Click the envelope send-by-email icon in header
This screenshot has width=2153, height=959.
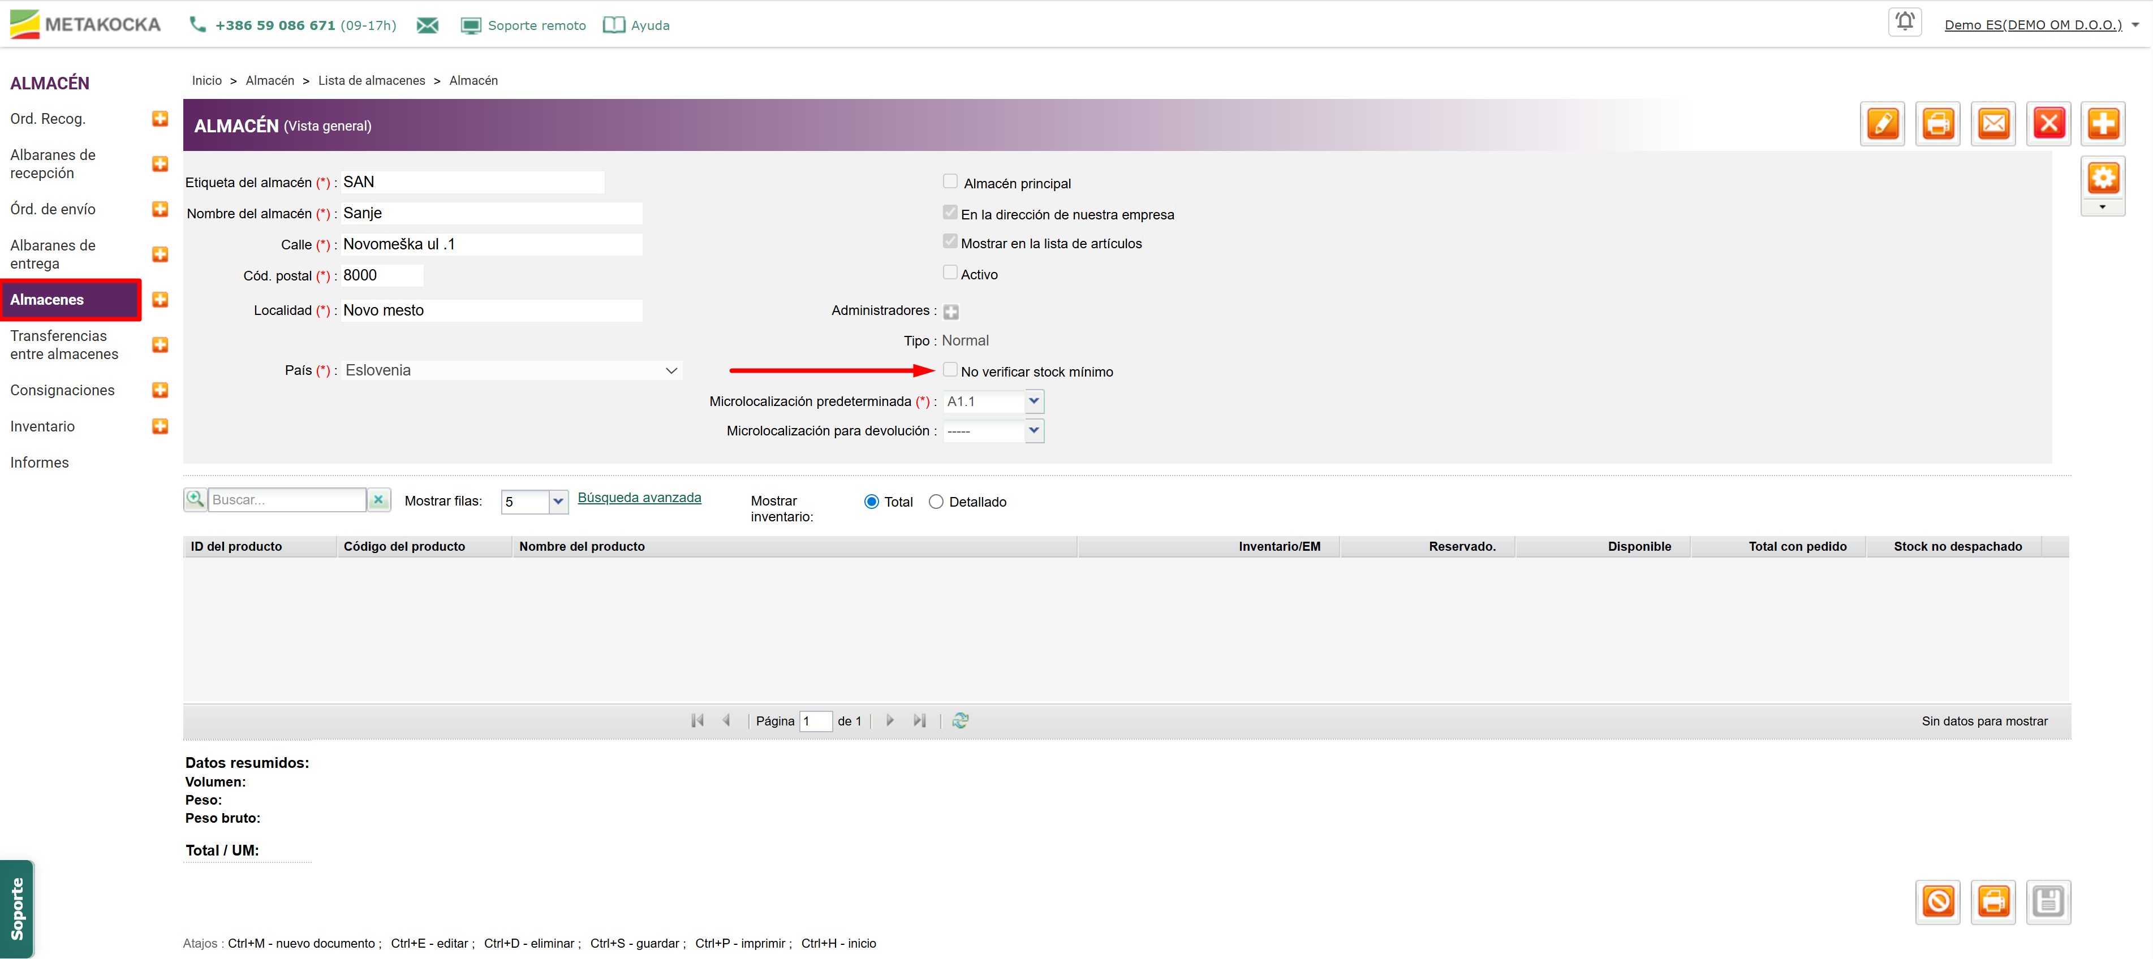point(1993,124)
